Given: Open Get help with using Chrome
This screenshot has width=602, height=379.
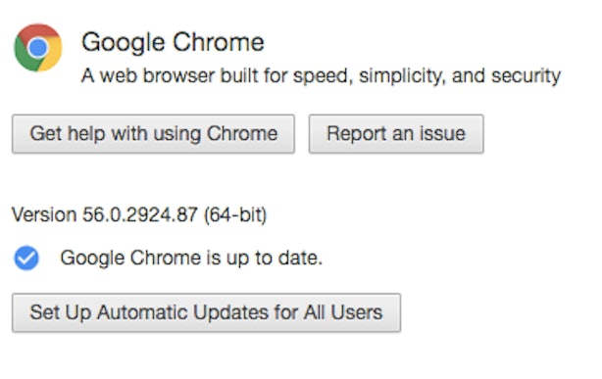Looking at the screenshot, I should click(x=153, y=134).
